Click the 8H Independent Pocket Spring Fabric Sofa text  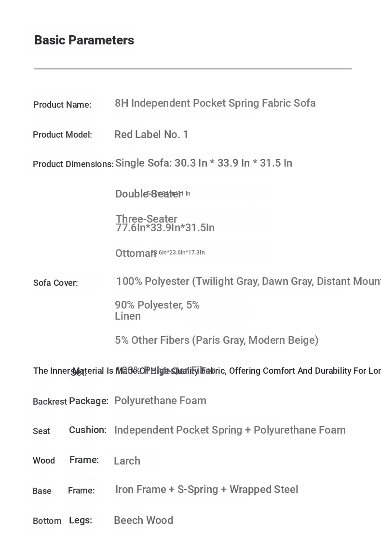coord(215,103)
